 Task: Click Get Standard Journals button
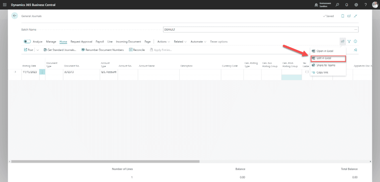pyautogui.click(x=60, y=50)
